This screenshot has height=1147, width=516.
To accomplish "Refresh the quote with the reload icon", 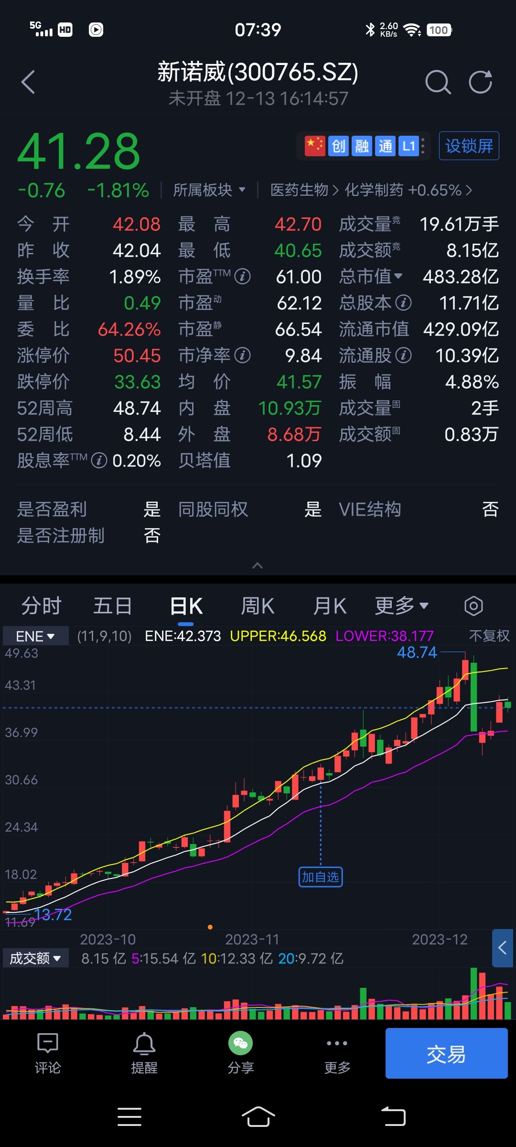I will click(480, 82).
